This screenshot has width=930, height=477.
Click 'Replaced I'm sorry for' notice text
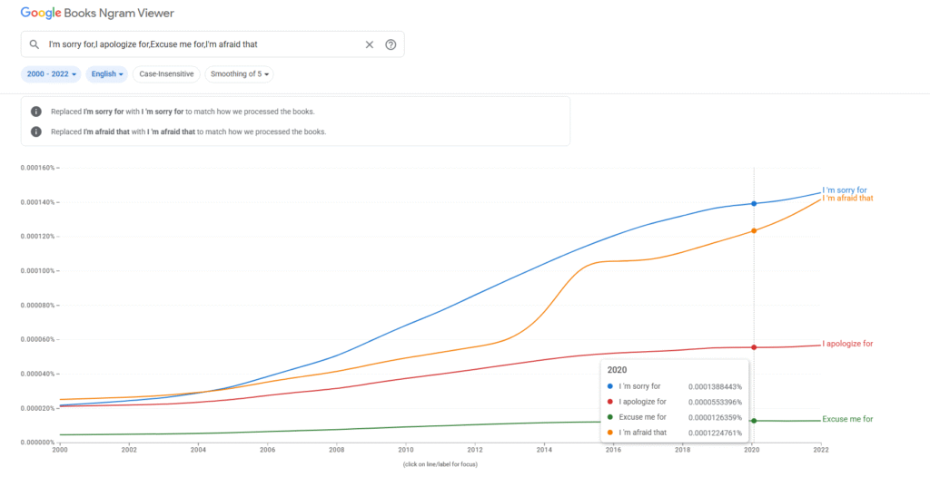click(183, 112)
